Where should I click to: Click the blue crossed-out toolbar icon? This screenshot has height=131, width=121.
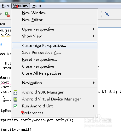(x=107, y=14)
